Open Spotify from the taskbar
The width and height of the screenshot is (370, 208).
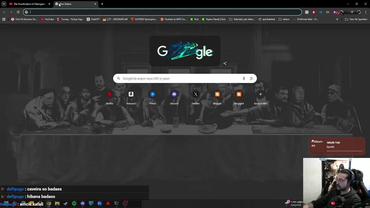(74, 204)
